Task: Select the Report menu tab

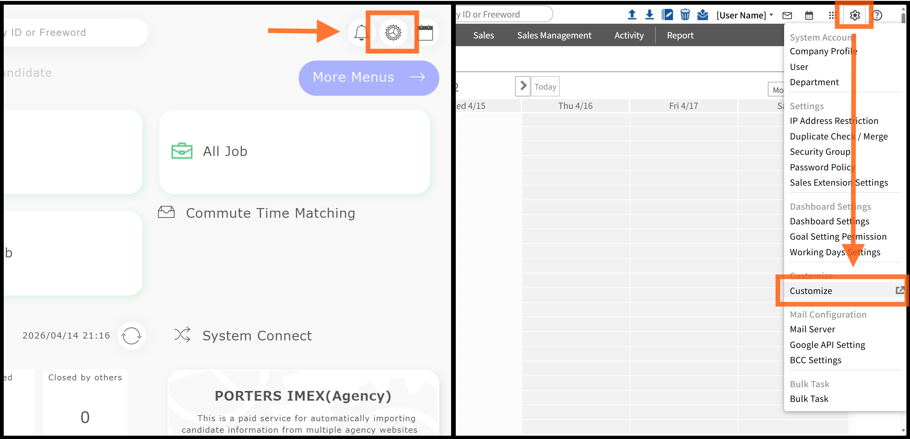Action: (680, 35)
